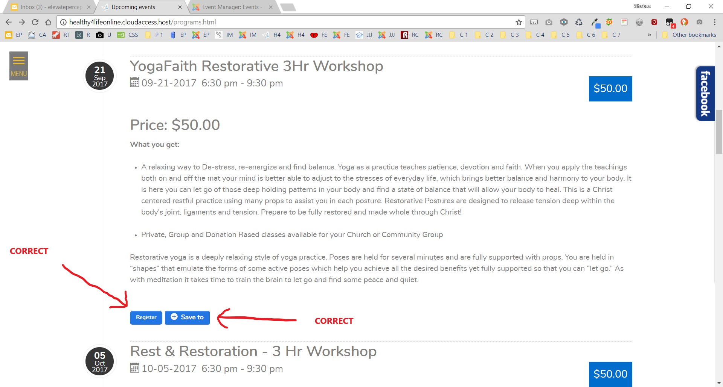Bookmark this page with the star icon

pyautogui.click(x=519, y=22)
